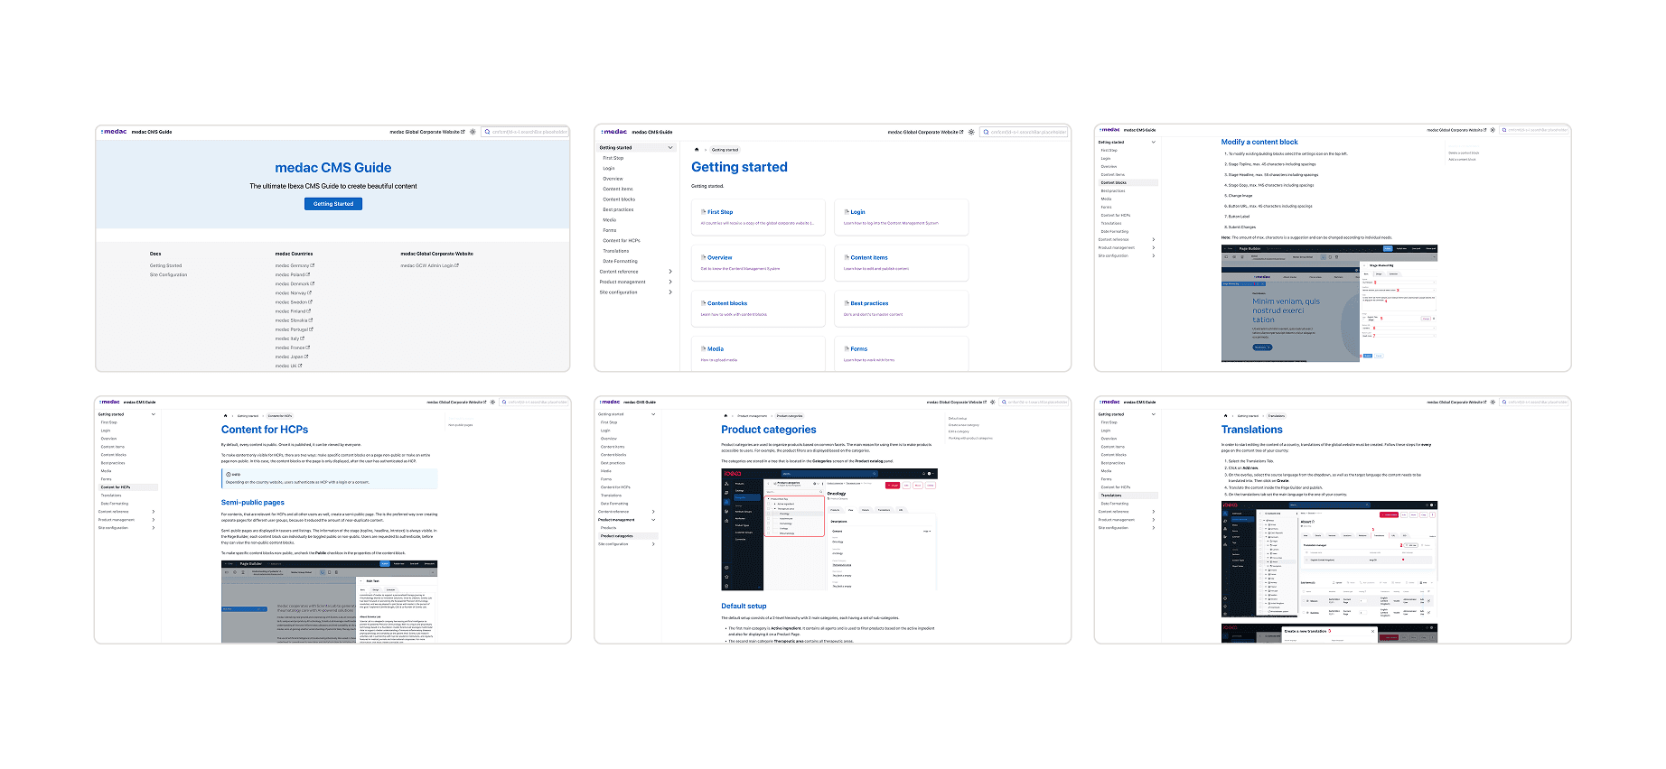Viewport: 1666px width, 769px height.
Task: Open home breadcrumb icon on Content for HCPs page
Action: click(225, 416)
